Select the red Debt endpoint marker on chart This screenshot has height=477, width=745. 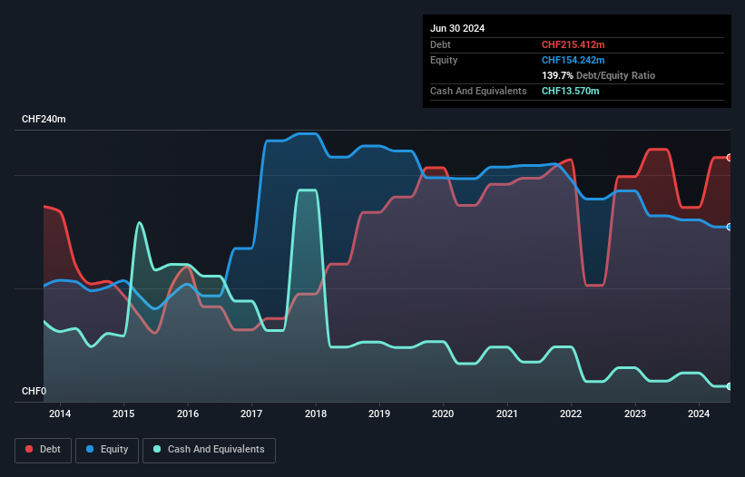click(730, 158)
